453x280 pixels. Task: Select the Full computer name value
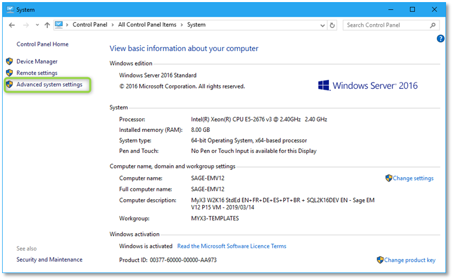pyautogui.click(x=208, y=189)
